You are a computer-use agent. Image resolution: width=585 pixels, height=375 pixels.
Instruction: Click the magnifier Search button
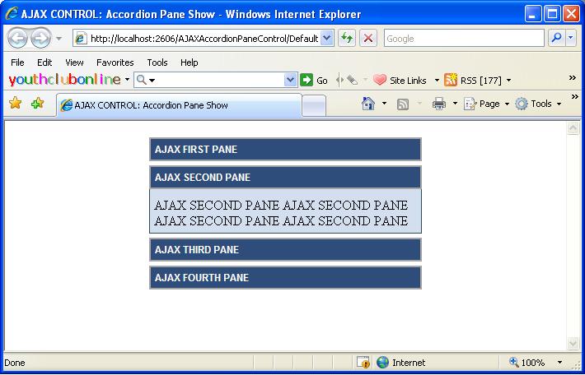[557, 38]
